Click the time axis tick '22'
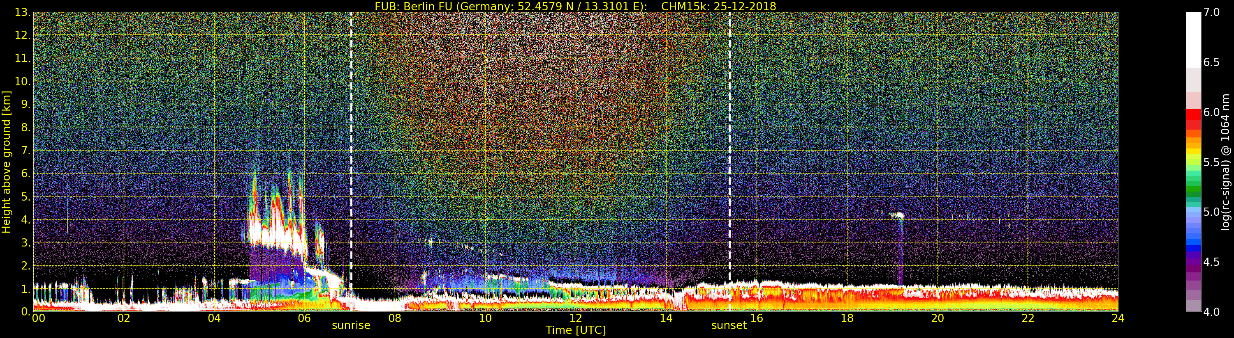 pos(1028,318)
